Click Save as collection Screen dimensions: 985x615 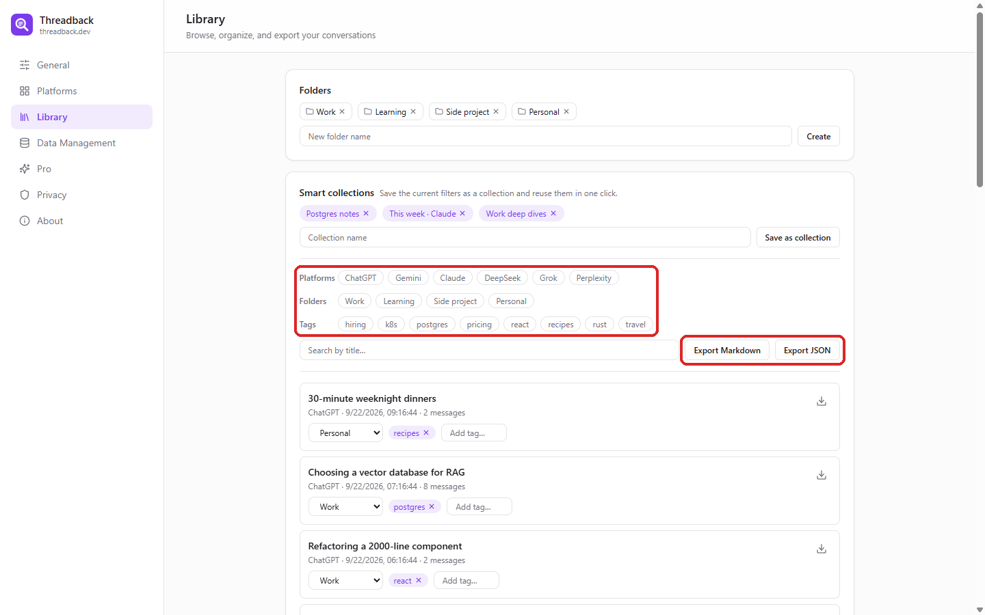[x=798, y=237]
